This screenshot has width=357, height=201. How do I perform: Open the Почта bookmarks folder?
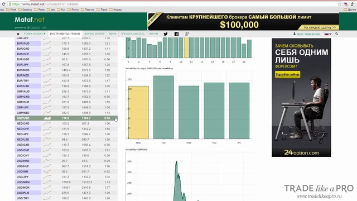(x=73, y=9)
